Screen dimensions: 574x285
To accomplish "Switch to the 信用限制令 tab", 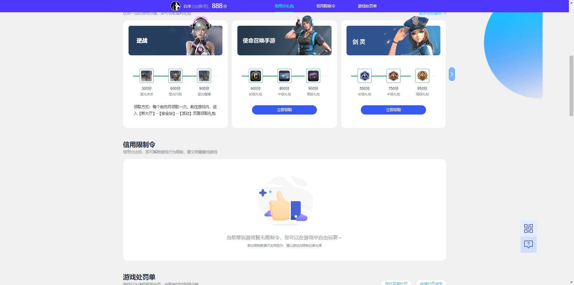I will pos(326,6).
